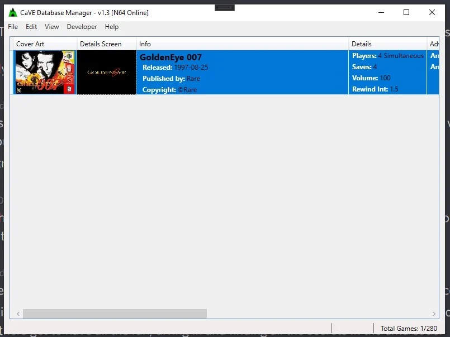
Task: Open the Developer menu
Action: click(82, 27)
